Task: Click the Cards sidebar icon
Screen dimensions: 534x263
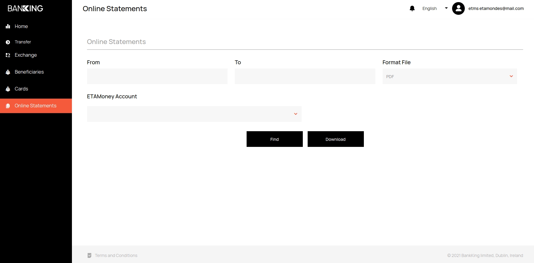Action: click(8, 89)
